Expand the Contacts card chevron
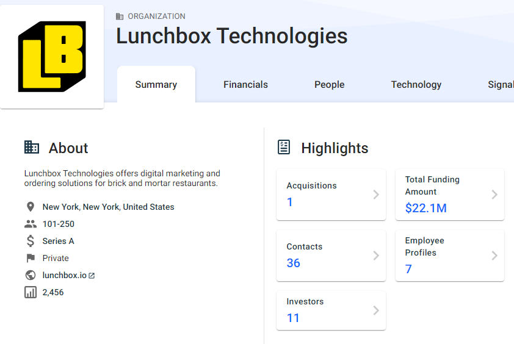Screen dimensions: 514x344 (x=376, y=256)
